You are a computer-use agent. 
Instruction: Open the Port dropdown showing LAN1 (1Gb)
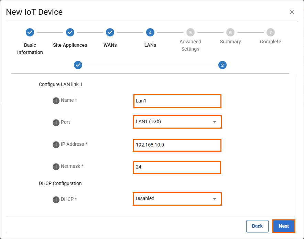177,122
